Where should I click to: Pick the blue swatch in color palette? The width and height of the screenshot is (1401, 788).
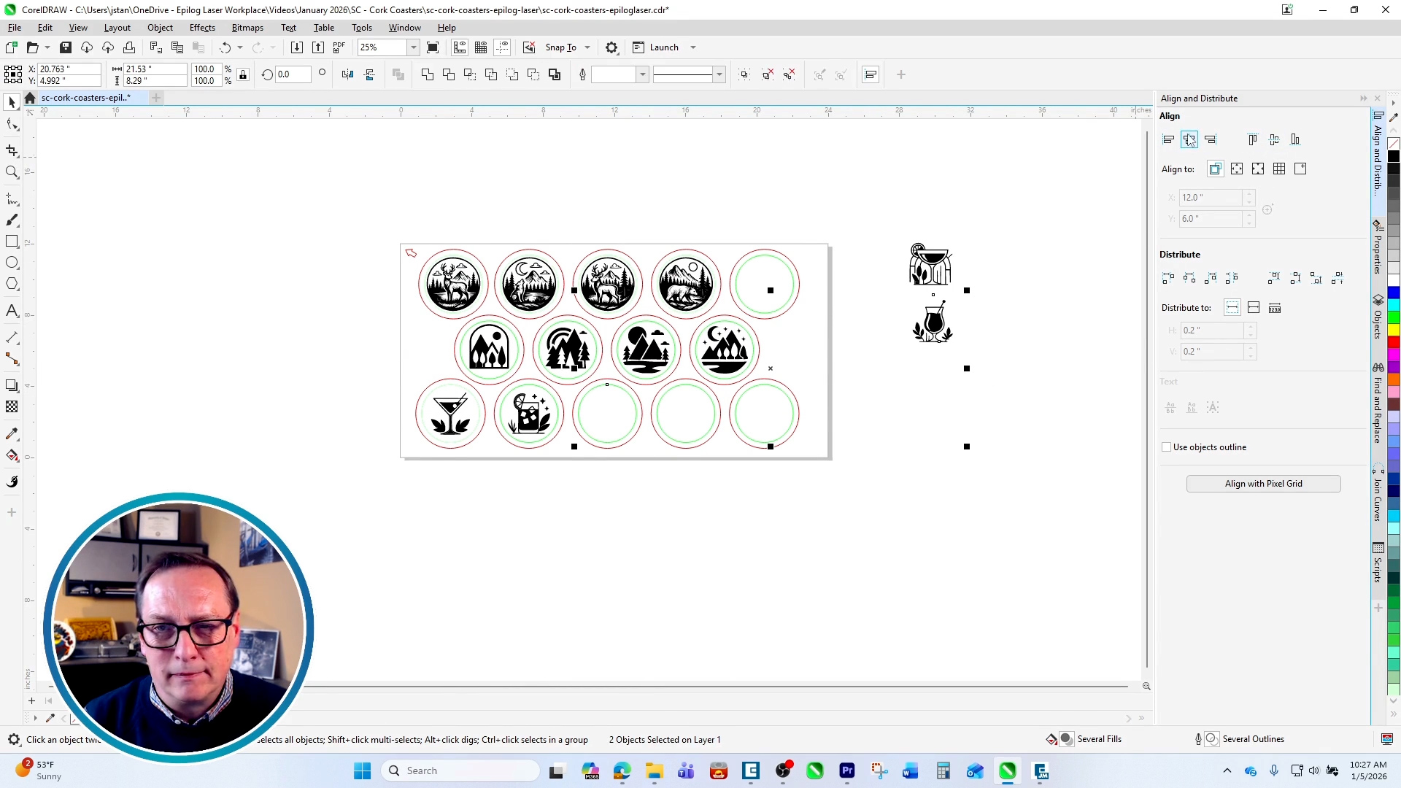point(1393,293)
